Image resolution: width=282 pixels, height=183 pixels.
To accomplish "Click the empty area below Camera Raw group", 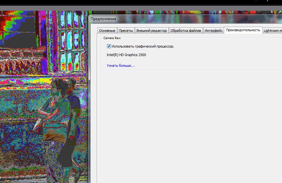I will pos(189,126).
